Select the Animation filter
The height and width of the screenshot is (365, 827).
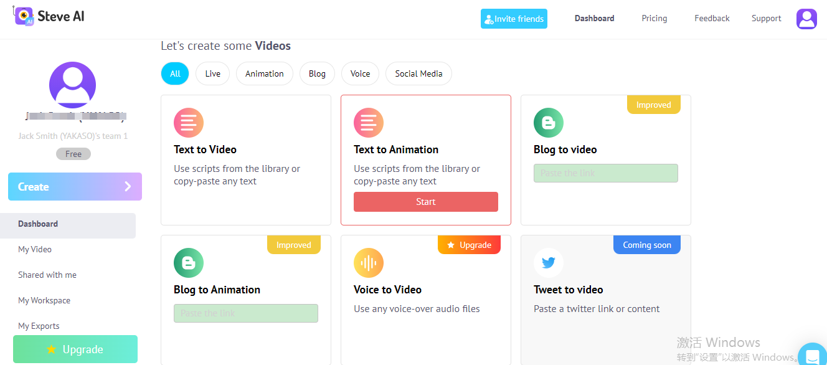point(265,73)
